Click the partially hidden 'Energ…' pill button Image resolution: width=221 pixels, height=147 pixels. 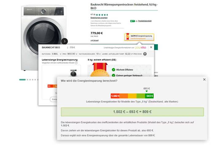(x=54, y=99)
